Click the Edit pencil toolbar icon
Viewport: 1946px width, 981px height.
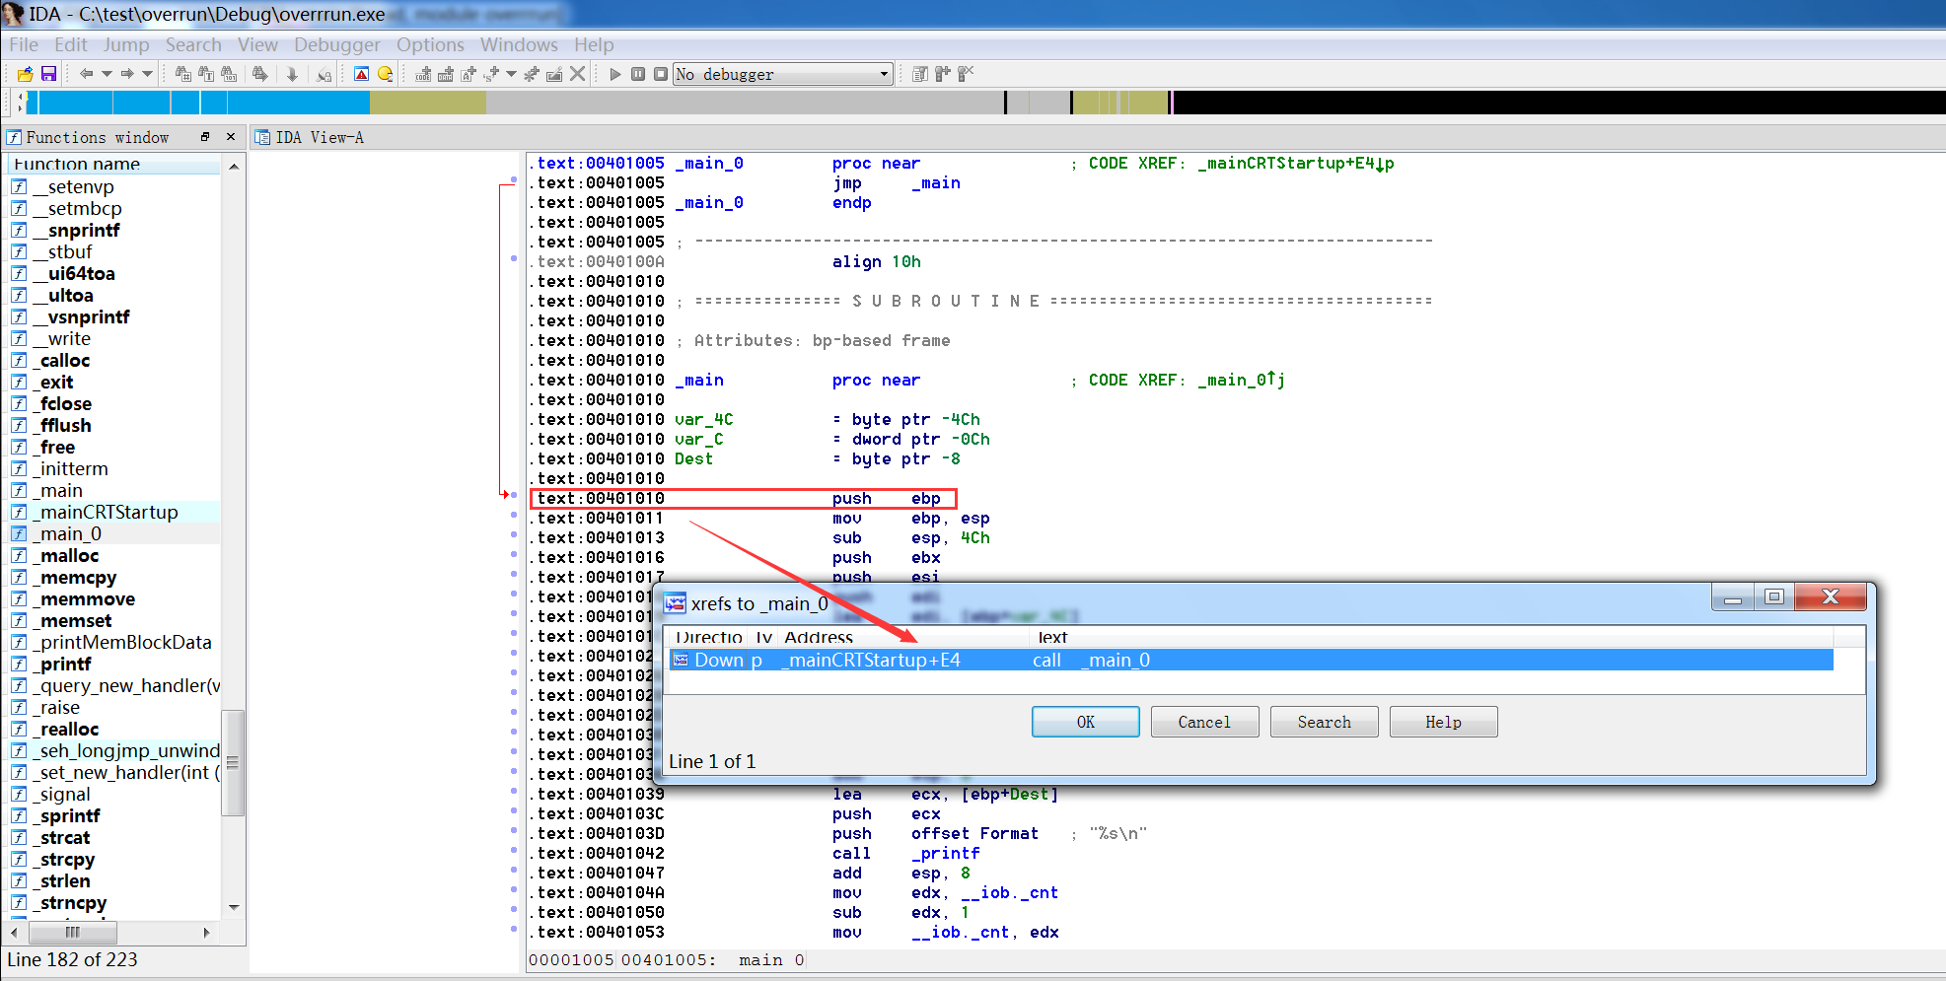554,74
